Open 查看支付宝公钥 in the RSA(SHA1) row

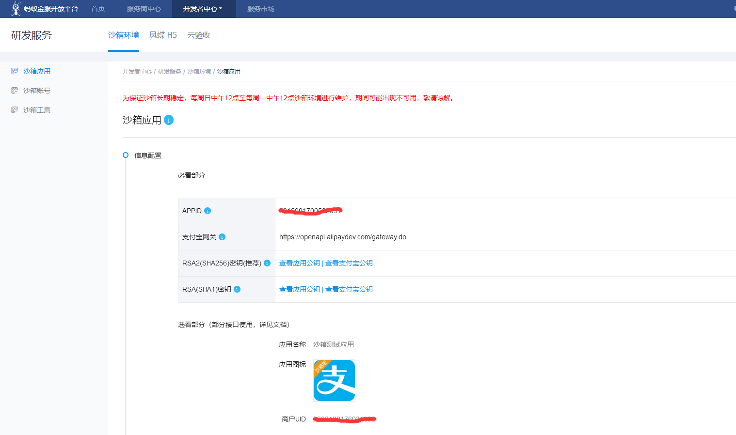(349, 289)
